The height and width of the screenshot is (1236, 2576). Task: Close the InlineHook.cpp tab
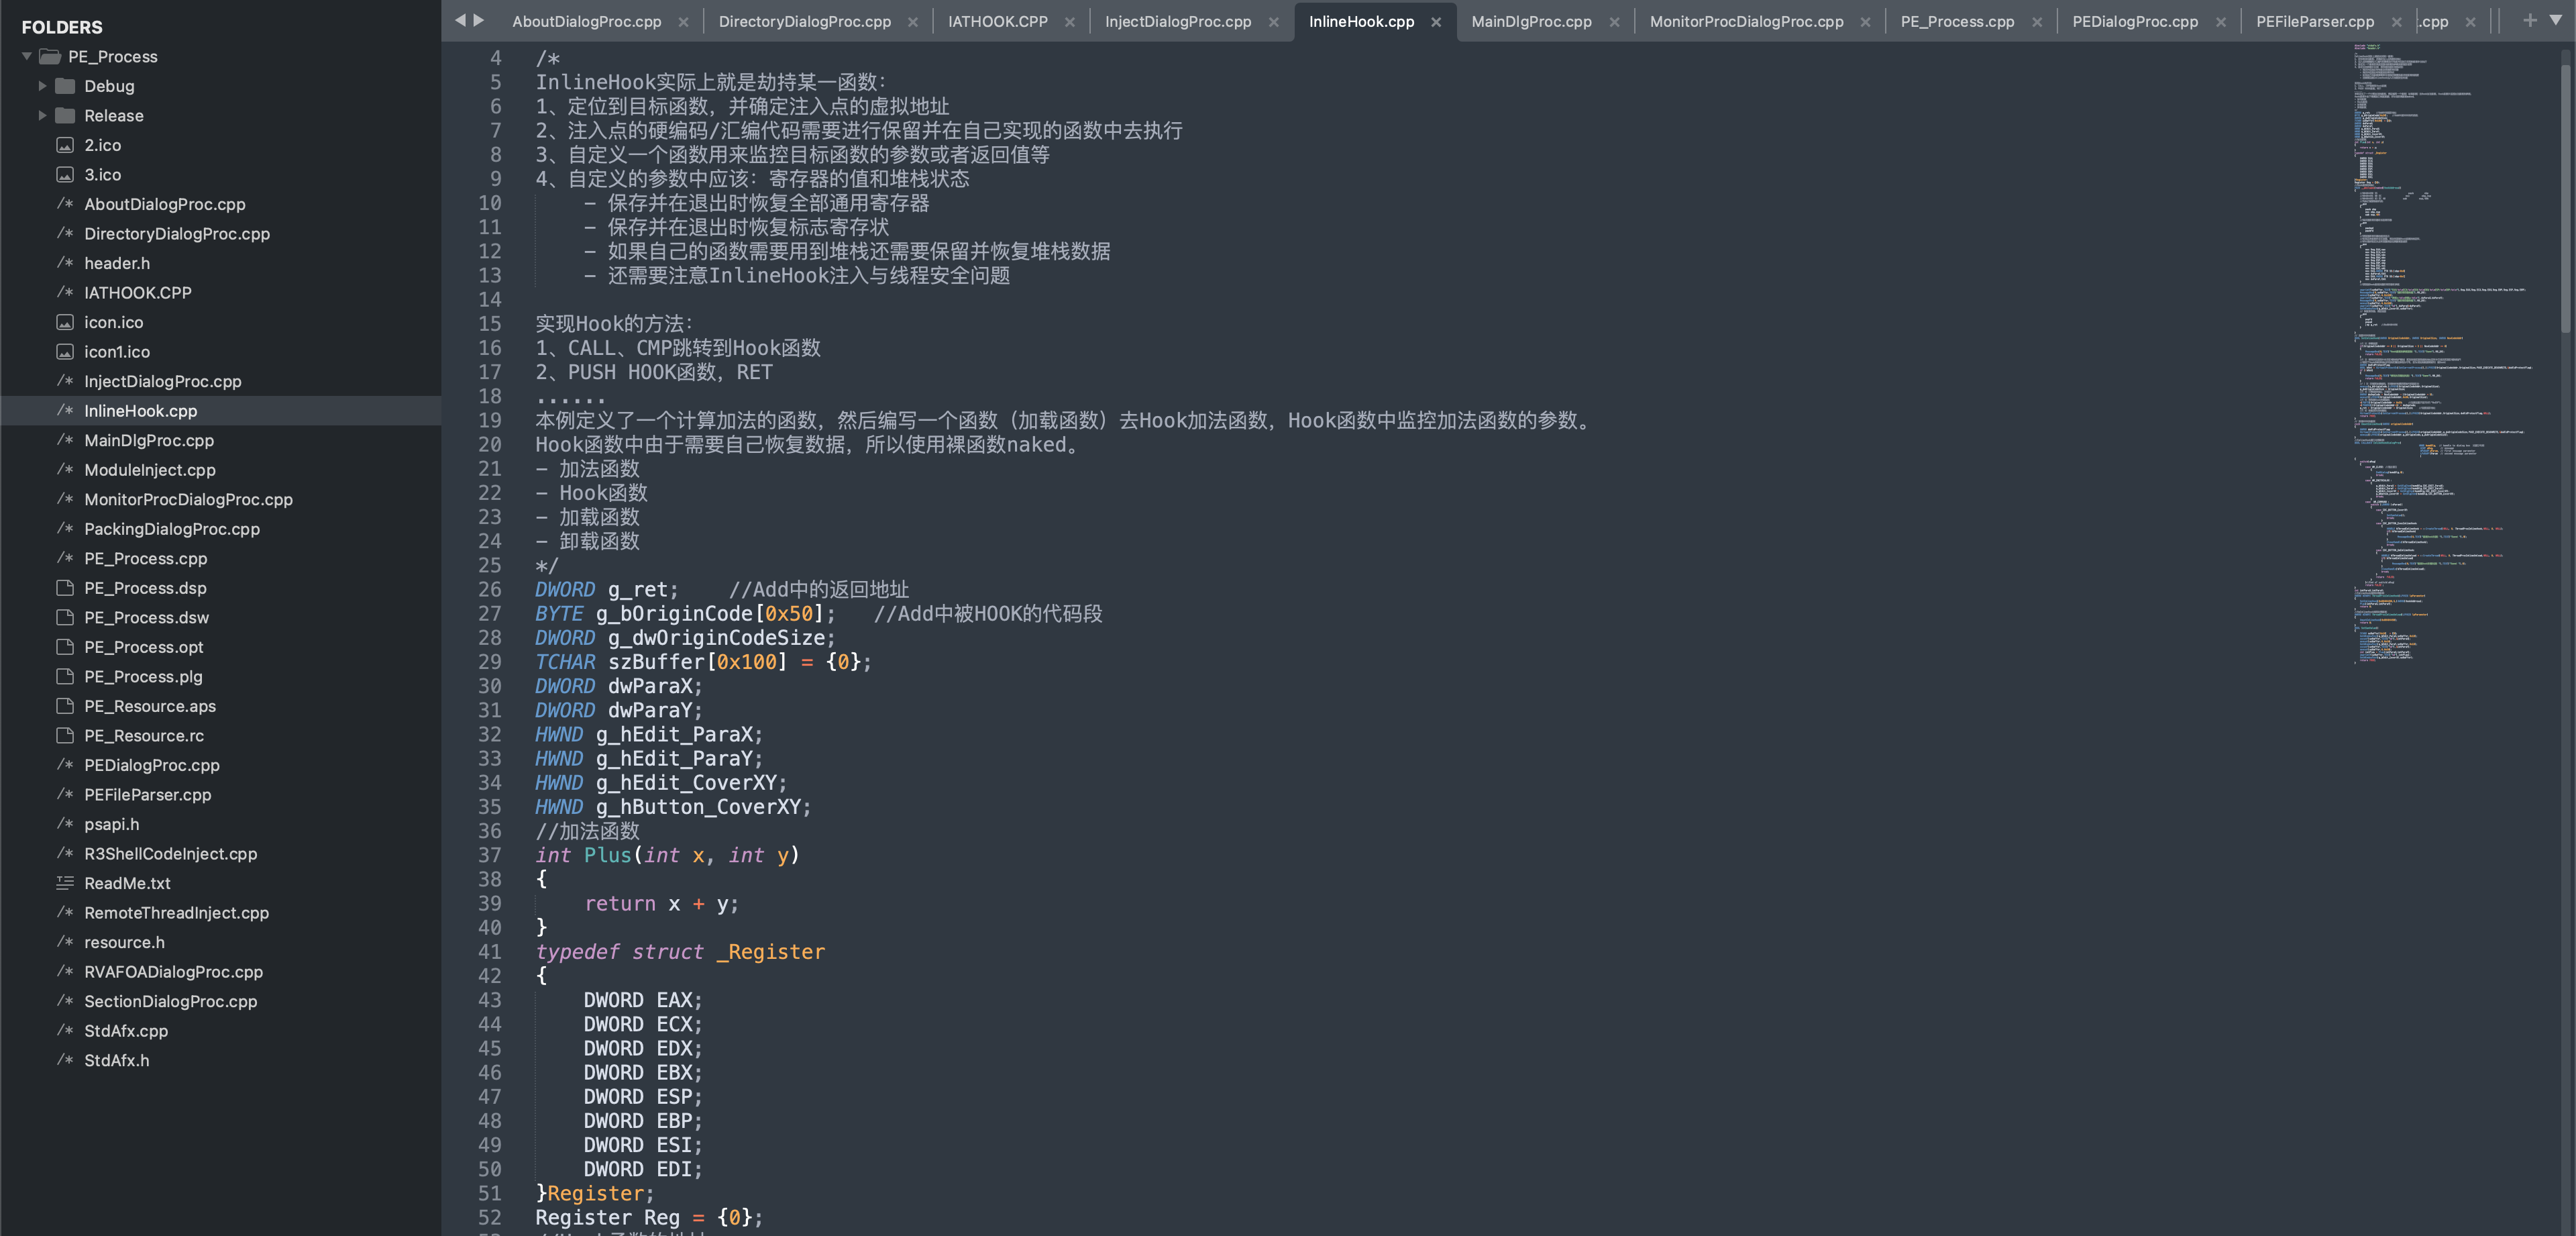(x=1436, y=22)
